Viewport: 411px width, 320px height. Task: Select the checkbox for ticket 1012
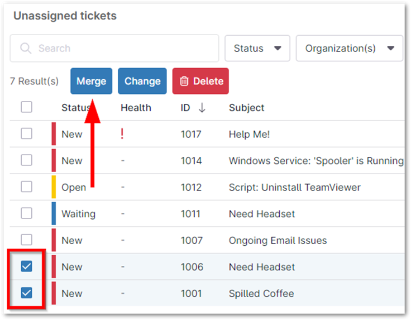(26, 187)
